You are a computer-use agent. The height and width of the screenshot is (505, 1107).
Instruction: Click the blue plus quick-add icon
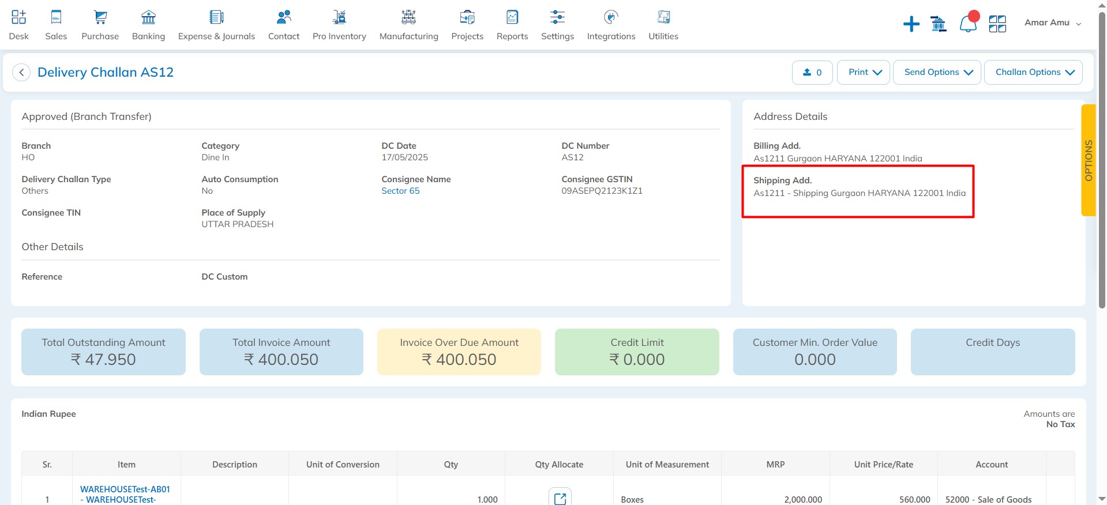(911, 24)
